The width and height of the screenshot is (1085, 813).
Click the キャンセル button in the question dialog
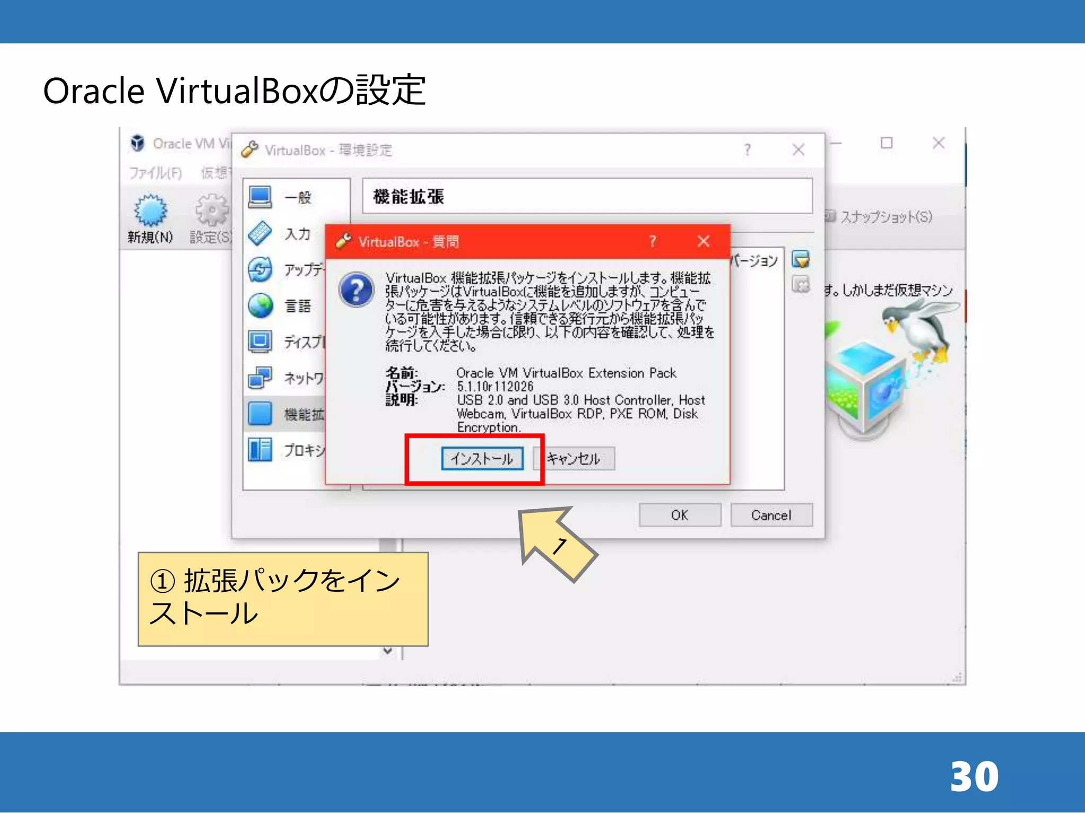[574, 458]
